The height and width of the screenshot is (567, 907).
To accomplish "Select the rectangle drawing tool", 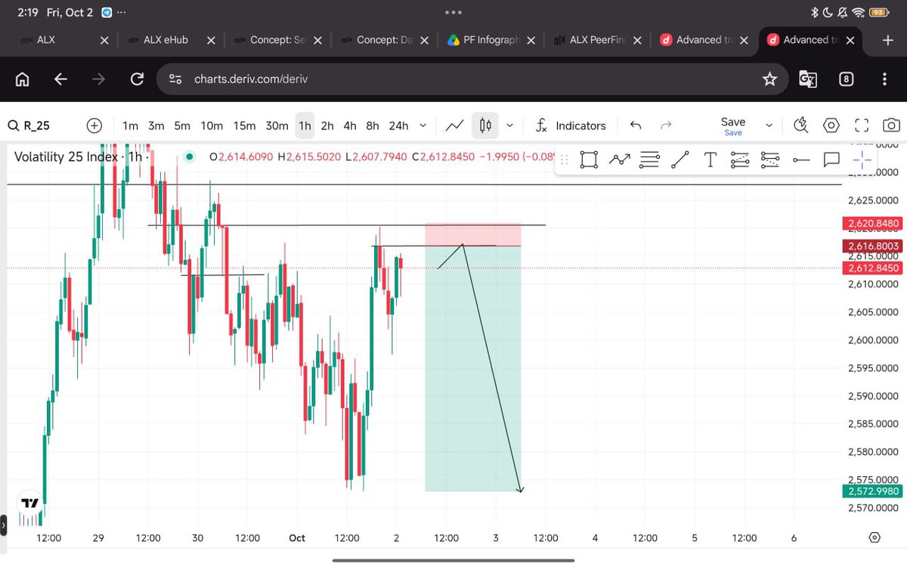I will [590, 160].
